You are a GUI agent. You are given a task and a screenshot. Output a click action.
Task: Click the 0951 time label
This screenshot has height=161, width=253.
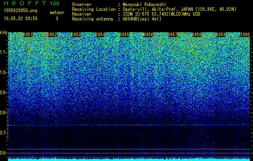(x=28, y=35)
